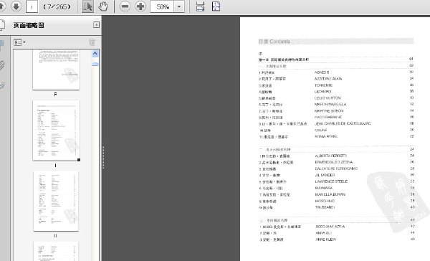The image size is (430, 261).
Task: Open the zoom percentage dropdown arrow
Action: click(179, 6)
